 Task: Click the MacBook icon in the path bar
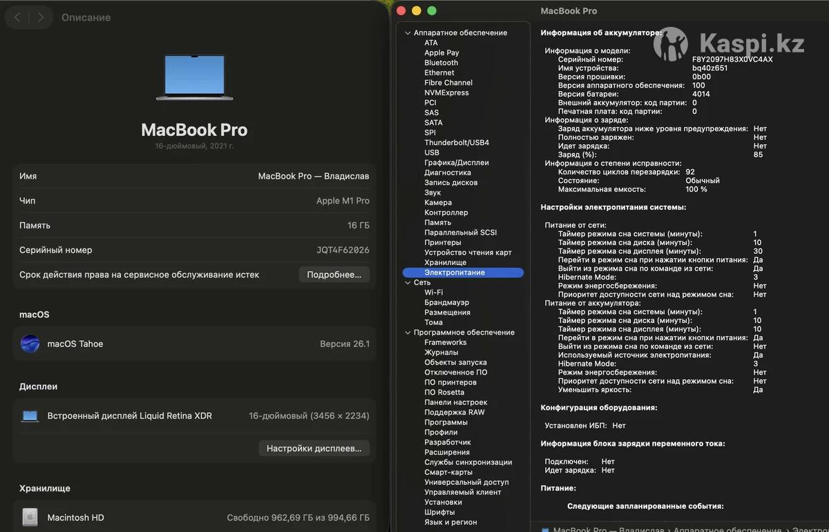[x=546, y=530]
